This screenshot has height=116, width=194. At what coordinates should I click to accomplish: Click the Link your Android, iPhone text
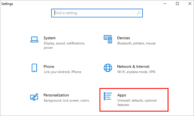pyautogui.click(x=62, y=72)
